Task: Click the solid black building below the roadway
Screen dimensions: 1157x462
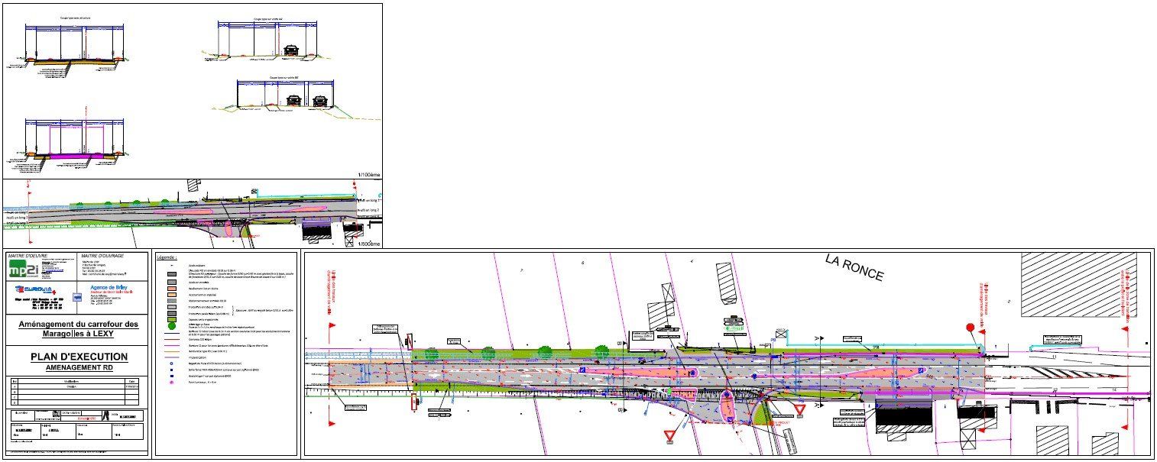Action: (x=904, y=418)
